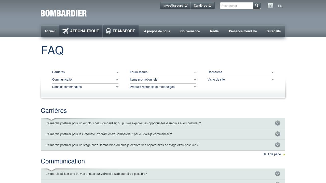326x183 pixels.
Task: Jump to the Fournisseurs category link
Action: (x=139, y=72)
